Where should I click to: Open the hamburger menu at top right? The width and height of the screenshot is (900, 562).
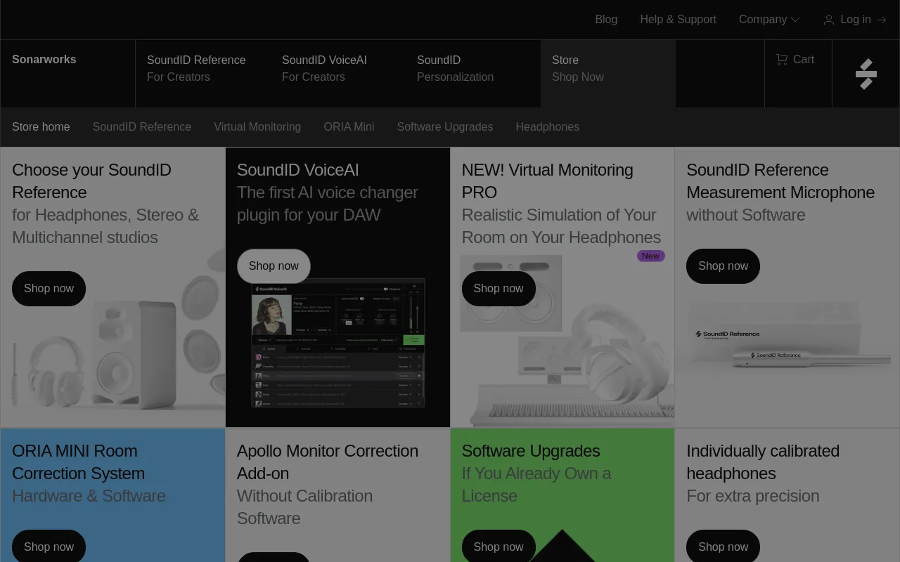click(866, 74)
